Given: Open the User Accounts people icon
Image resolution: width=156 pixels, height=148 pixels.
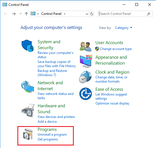Looking at the screenshot, I should click(86, 47).
